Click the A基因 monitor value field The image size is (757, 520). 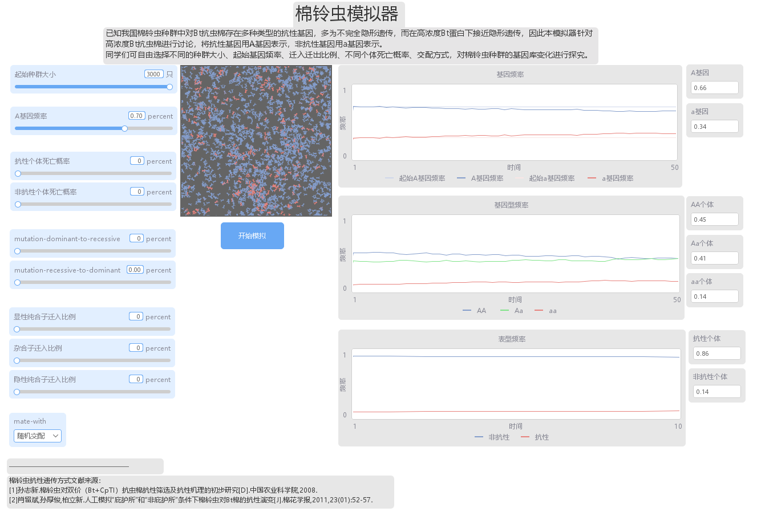pyautogui.click(x=714, y=88)
